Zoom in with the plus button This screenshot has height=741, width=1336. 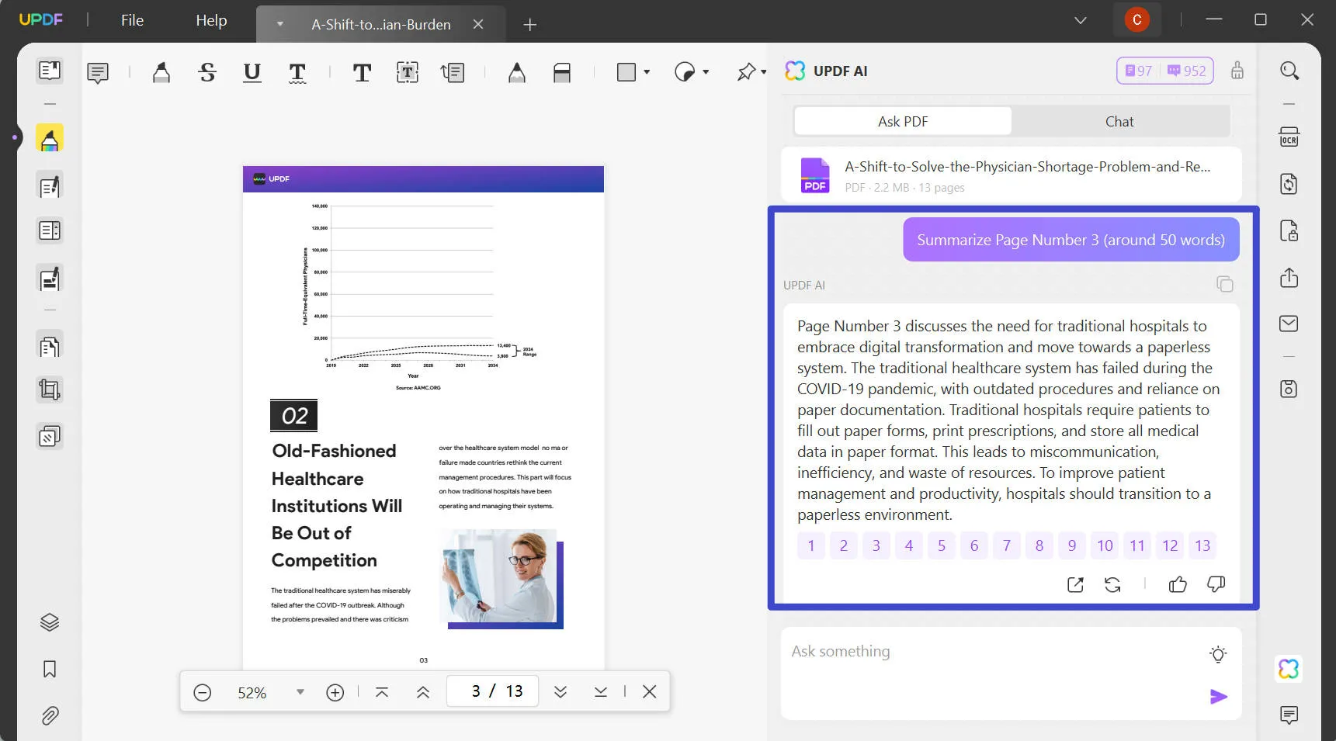point(335,692)
